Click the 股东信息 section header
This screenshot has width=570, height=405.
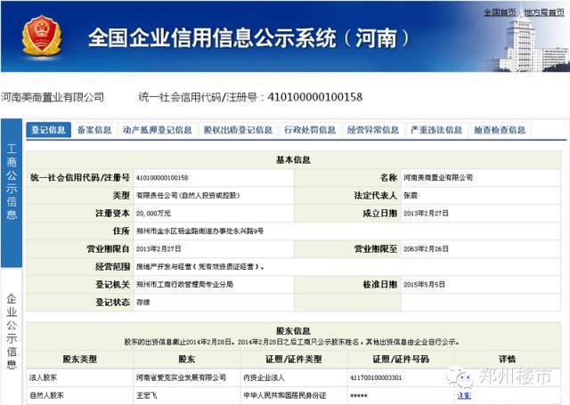pos(293,330)
